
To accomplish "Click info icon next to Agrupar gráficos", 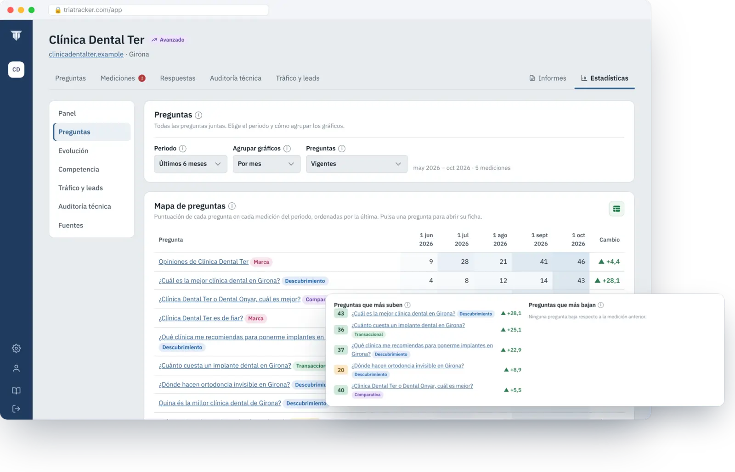I will point(287,149).
